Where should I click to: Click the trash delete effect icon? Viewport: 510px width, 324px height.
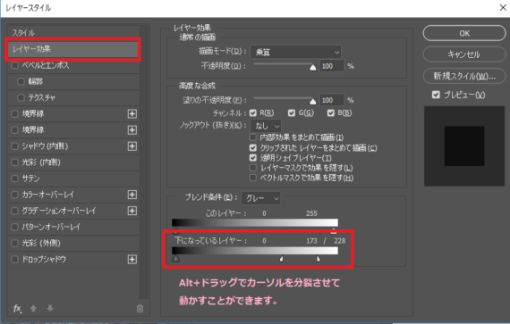(x=140, y=309)
